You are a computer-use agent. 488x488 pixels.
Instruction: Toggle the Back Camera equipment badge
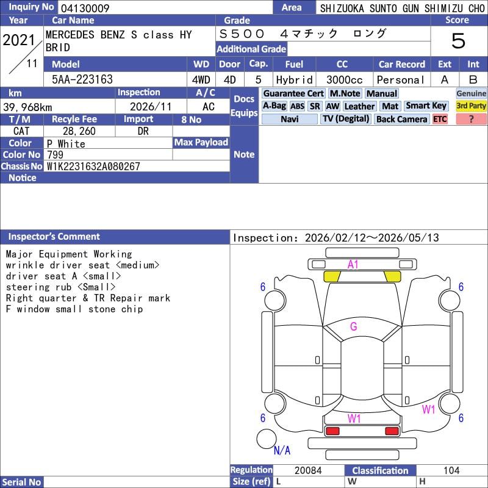401,120
